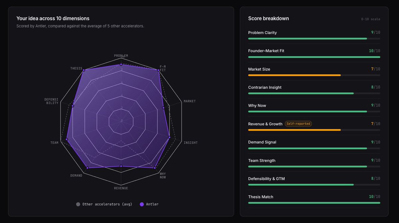This screenshot has width=399, height=223.
Task: Click the Thesis Match row label
Action: coord(261,197)
